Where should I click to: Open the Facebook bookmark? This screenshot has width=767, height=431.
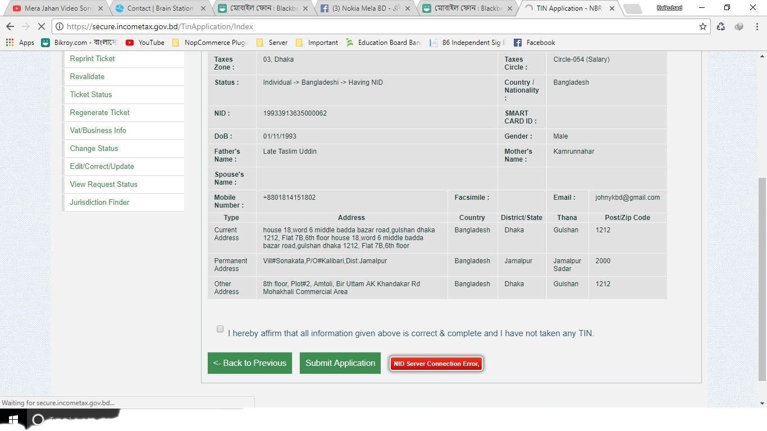point(534,43)
